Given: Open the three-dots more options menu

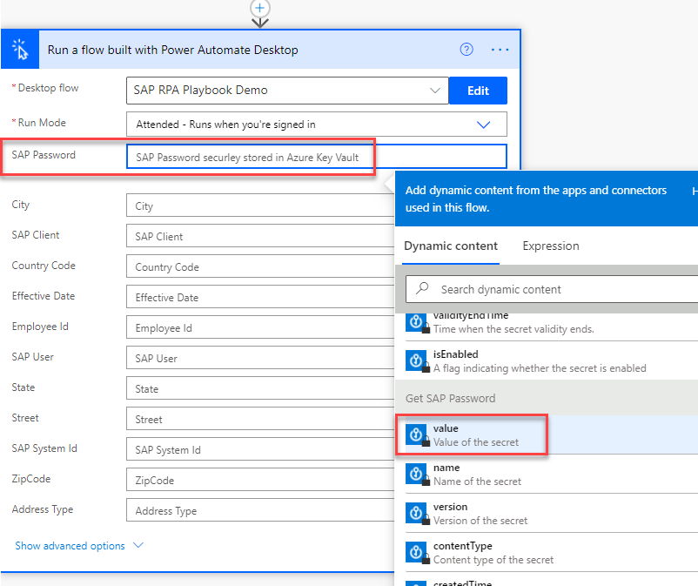Looking at the screenshot, I should 500,50.
